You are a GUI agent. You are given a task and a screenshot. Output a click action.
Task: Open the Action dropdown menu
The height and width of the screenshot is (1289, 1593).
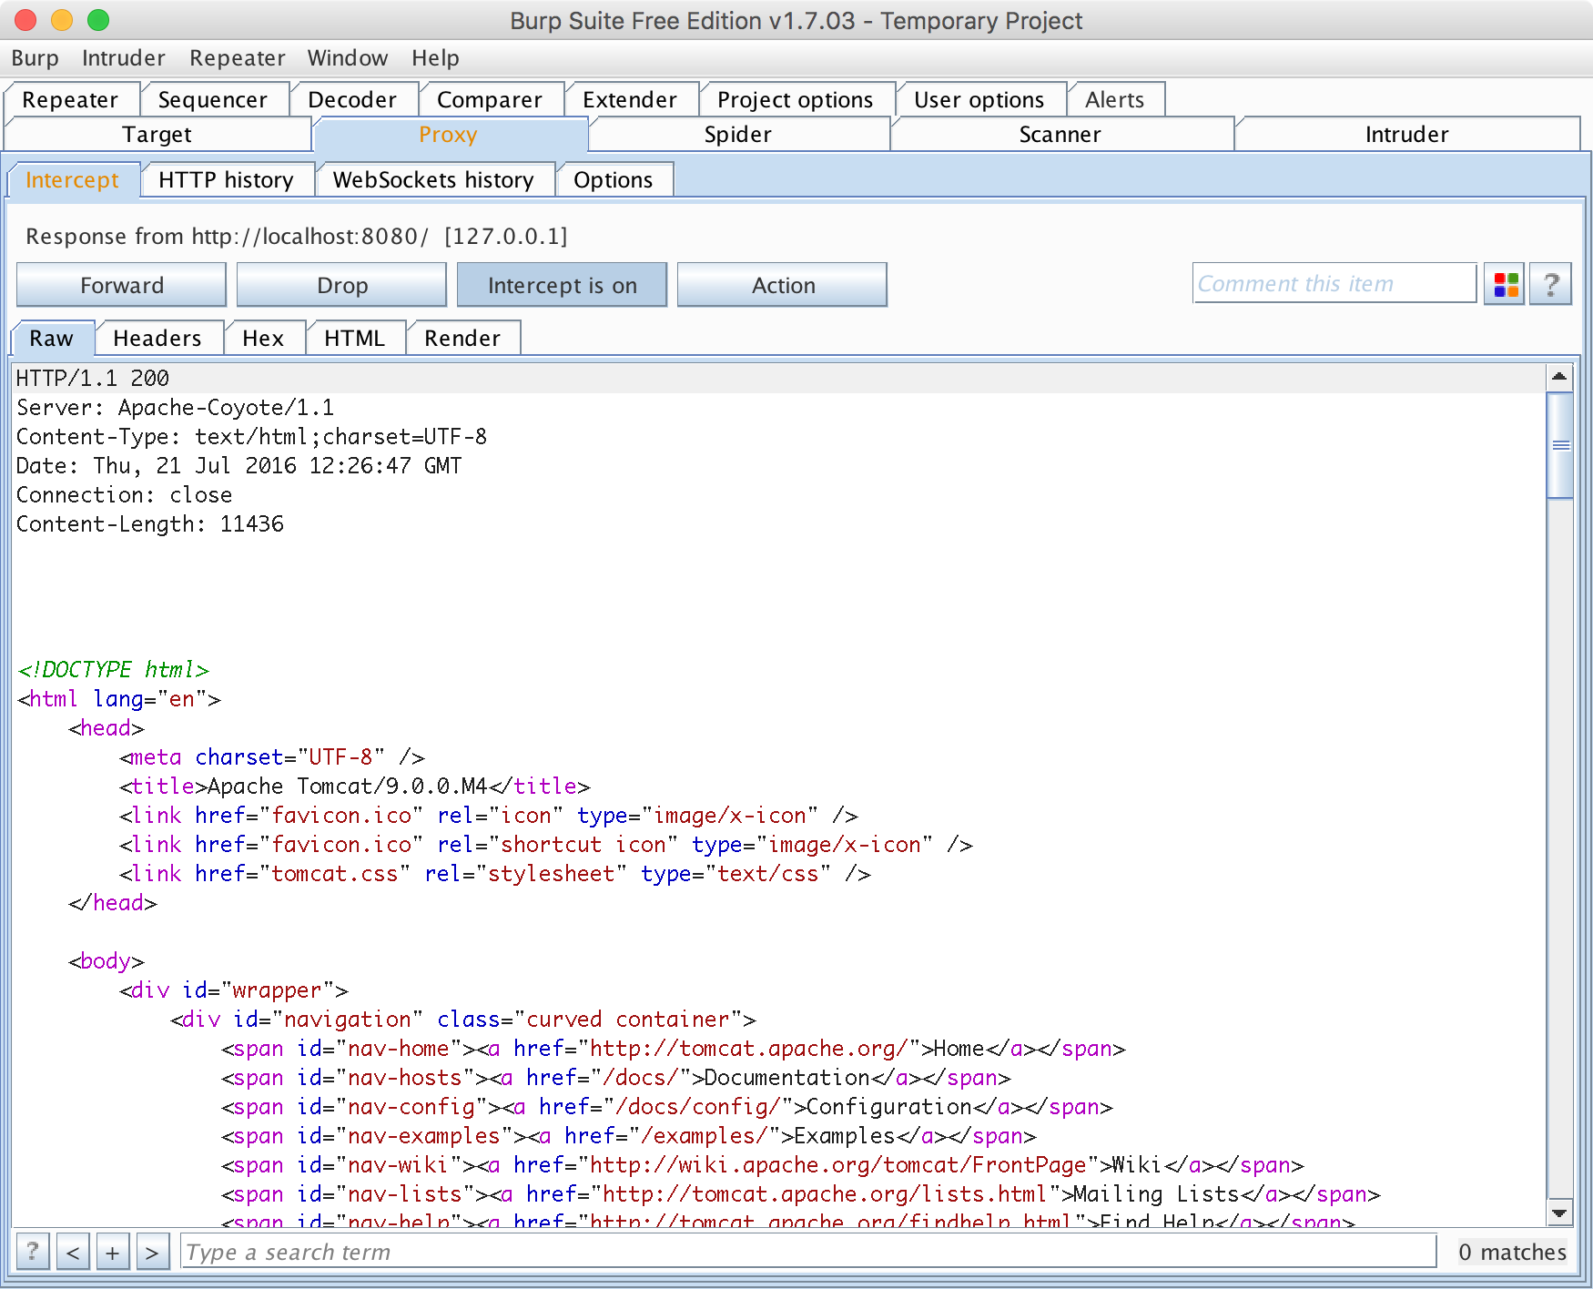coord(782,285)
